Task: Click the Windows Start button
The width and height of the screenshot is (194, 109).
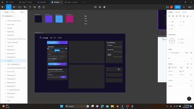Action: pos(62,106)
